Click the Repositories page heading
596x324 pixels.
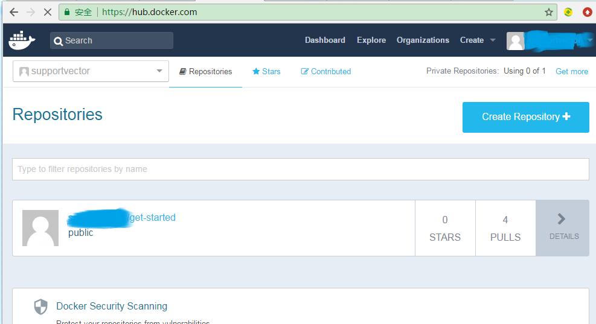[x=57, y=114]
